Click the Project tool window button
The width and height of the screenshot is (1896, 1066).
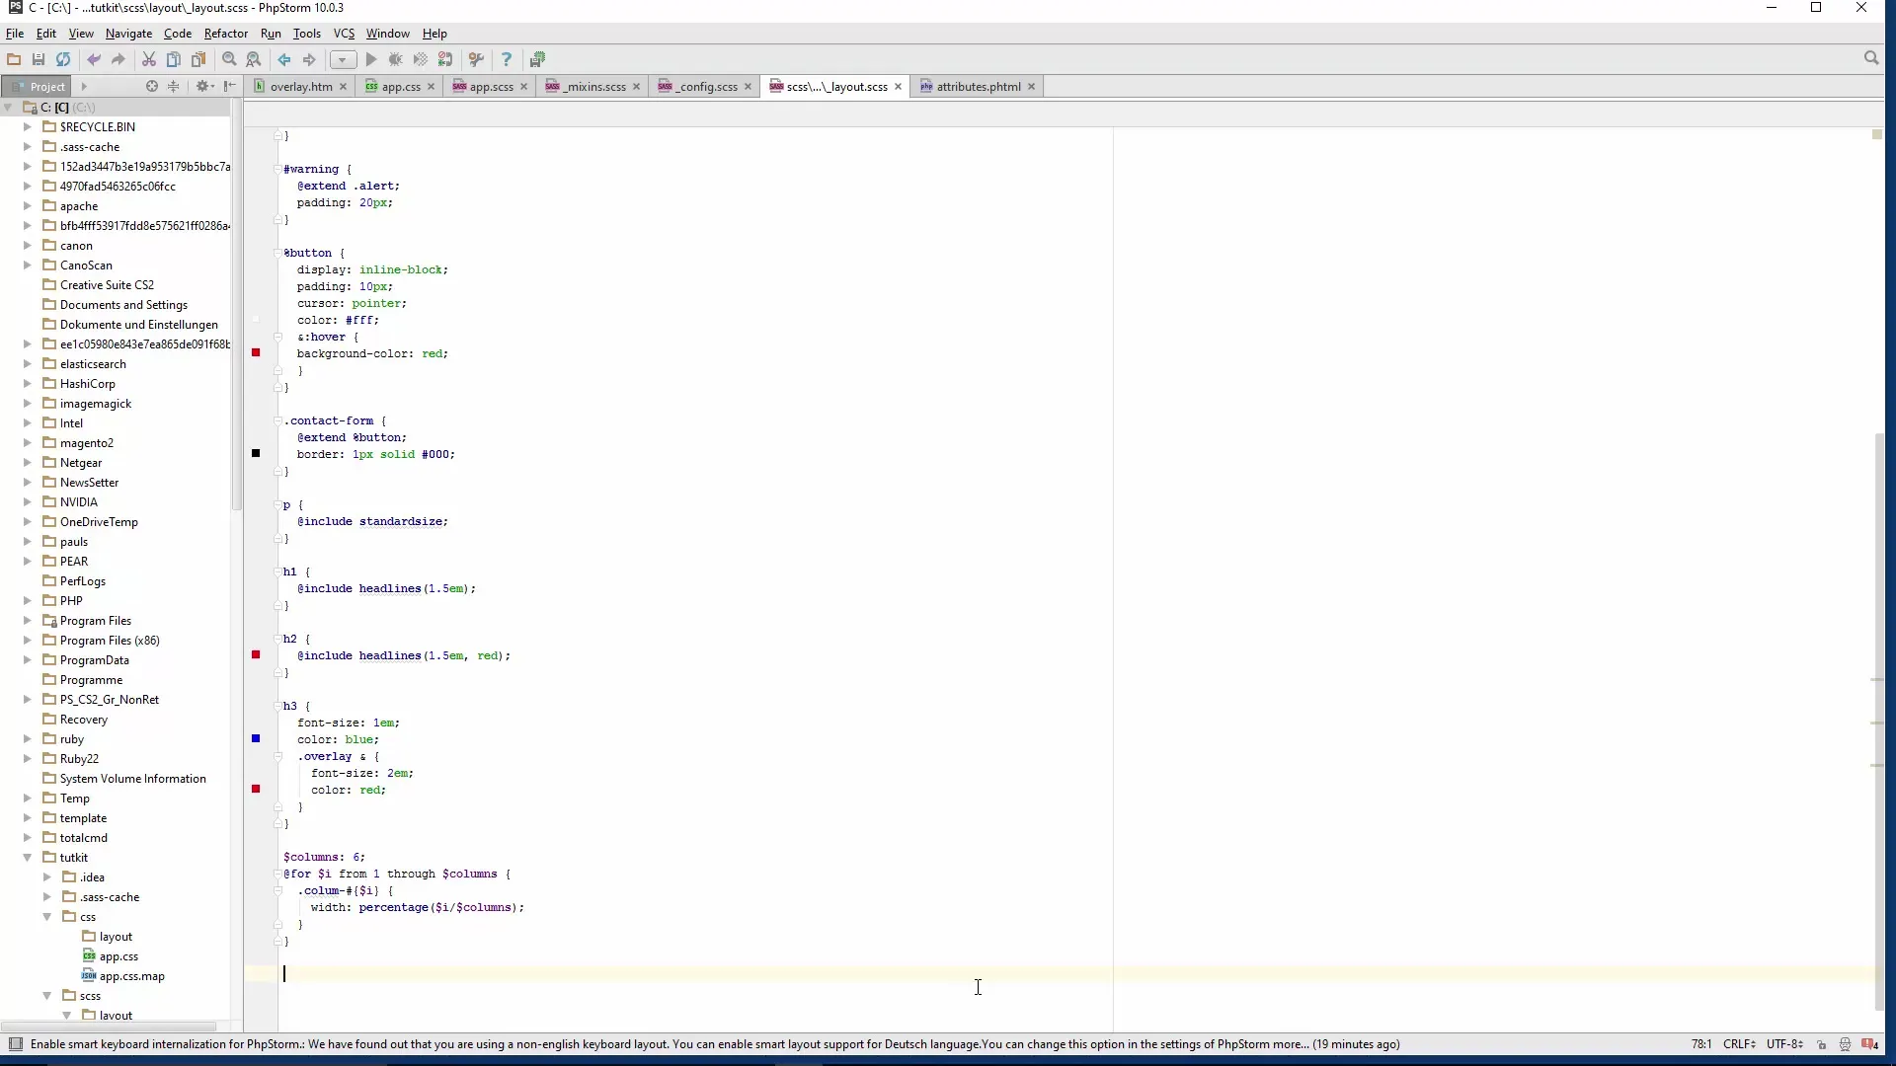(39, 87)
